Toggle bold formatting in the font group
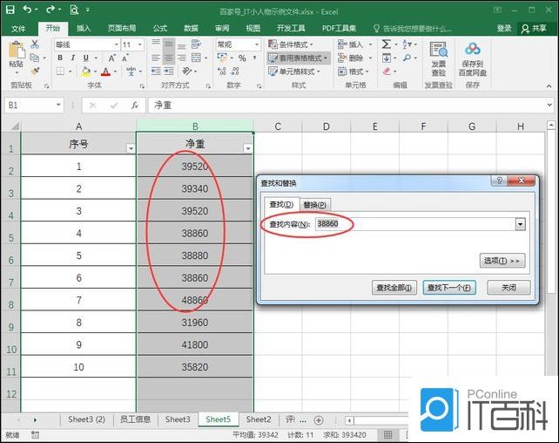Image resolution: width=559 pixels, height=443 pixels. pos(60,58)
